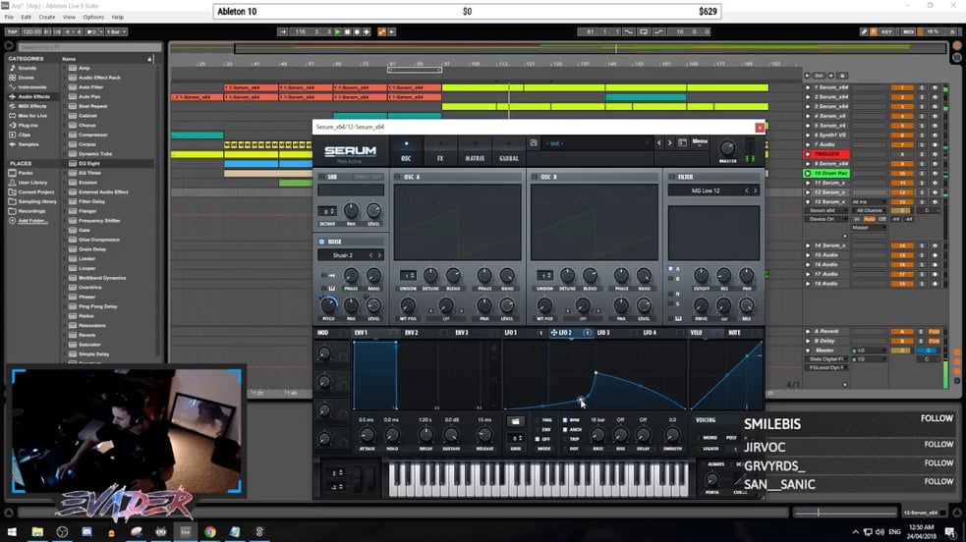Select Clips category in browser
966x542 pixels.
point(24,135)
